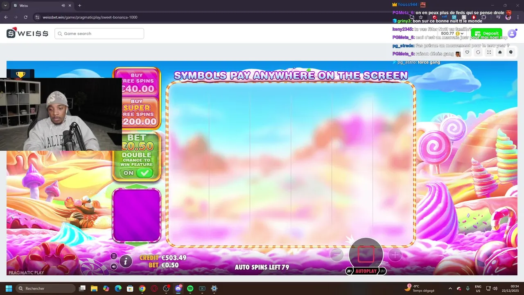Screen dimensions: 524x295
Task: Open the tab search dropdown arrow
Action: tap(5, 6)
